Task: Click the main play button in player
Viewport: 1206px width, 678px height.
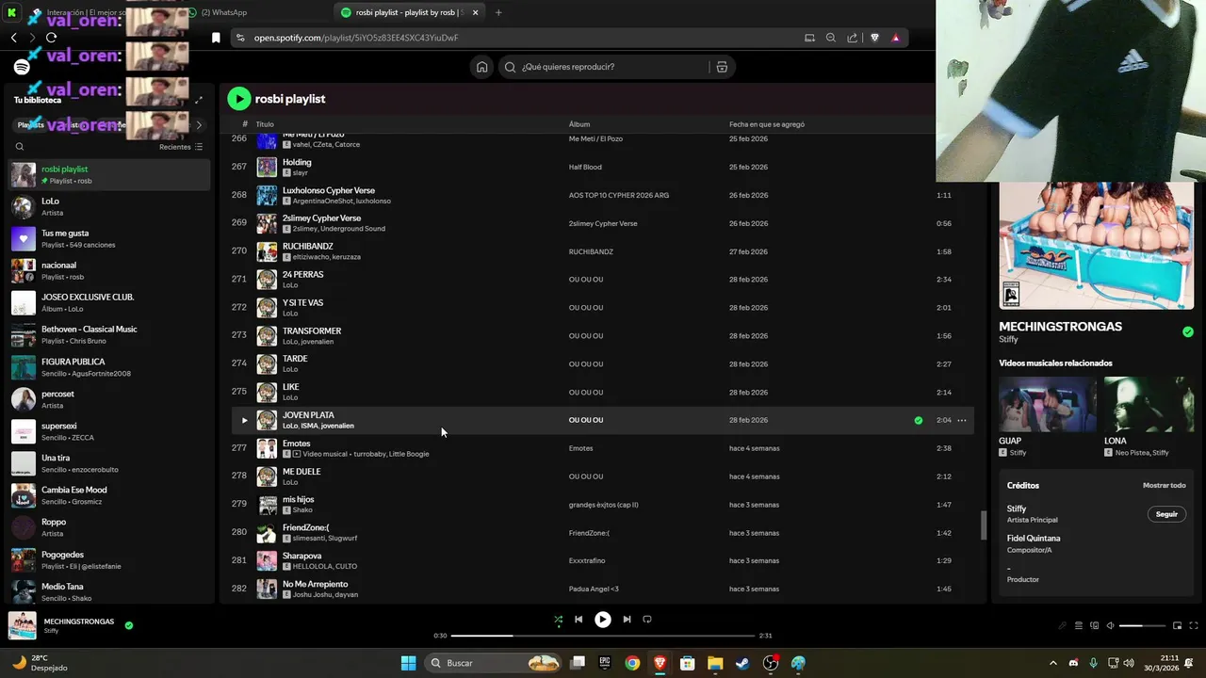Action: coord(603,620)
